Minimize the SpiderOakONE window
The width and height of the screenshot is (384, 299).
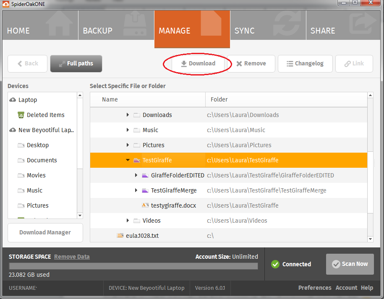point(344,3)
